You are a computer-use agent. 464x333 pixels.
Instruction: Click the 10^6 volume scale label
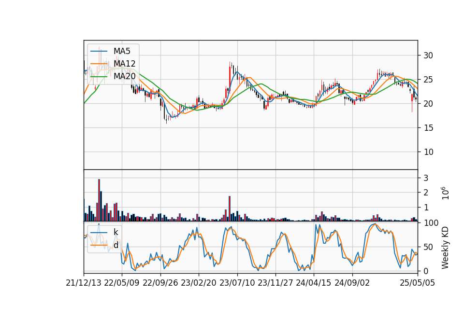click(445, 193)
